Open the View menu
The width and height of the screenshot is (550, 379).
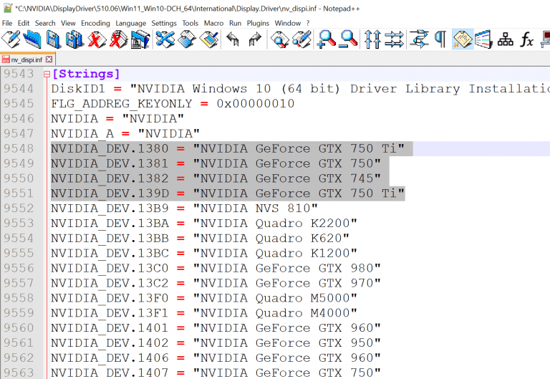(x=68, y=23)
